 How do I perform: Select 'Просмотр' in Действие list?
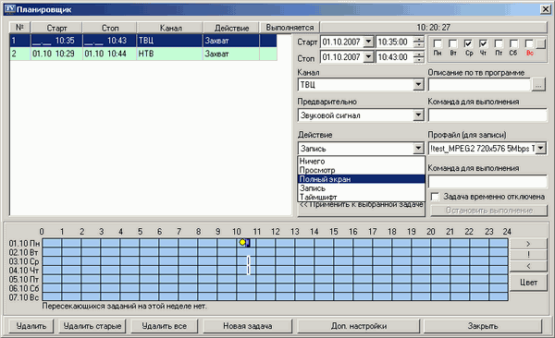pos(362,170)
